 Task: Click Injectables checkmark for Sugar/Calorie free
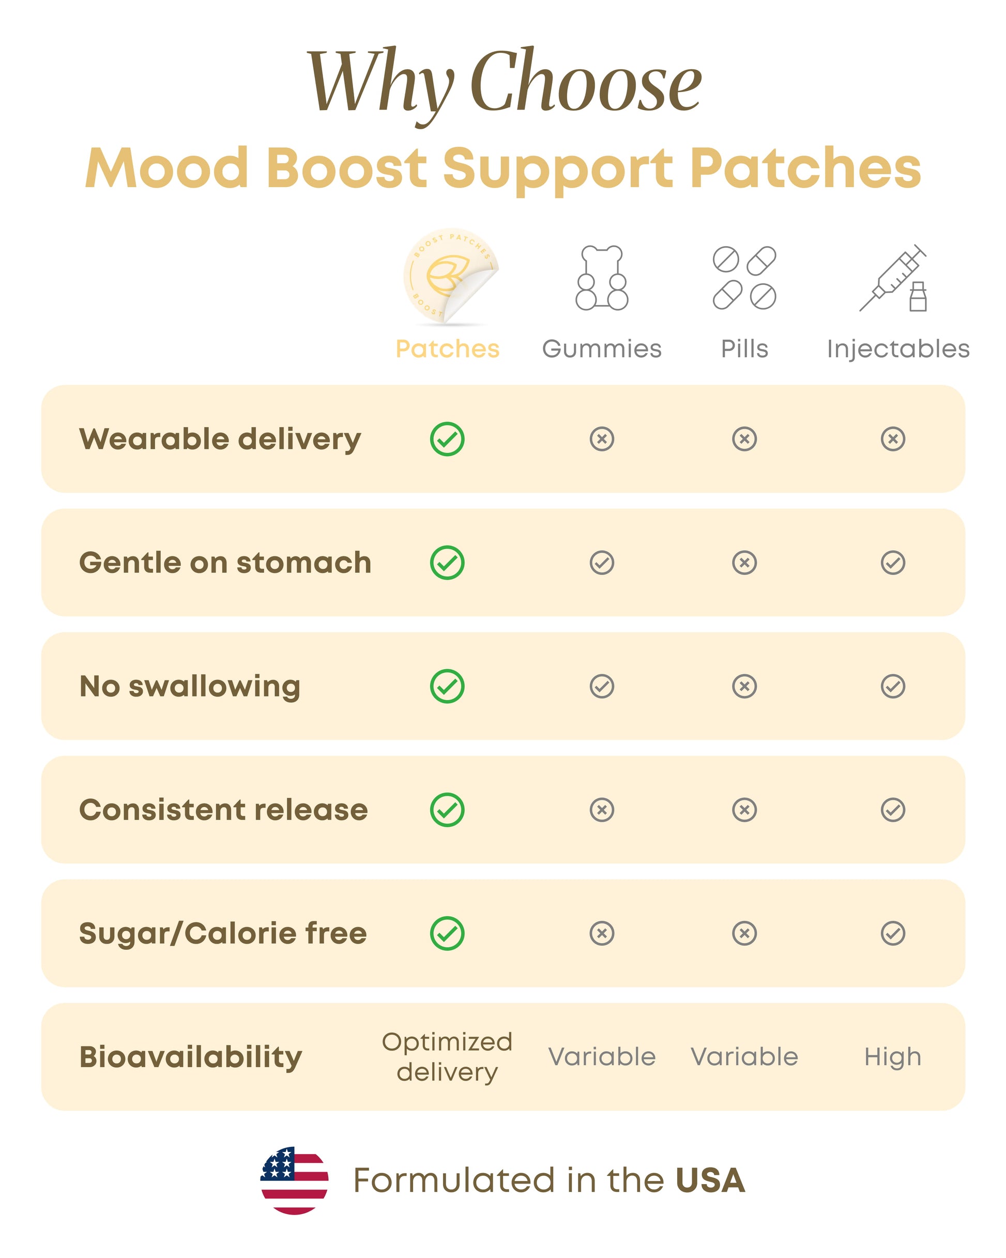tap(893, 934)
